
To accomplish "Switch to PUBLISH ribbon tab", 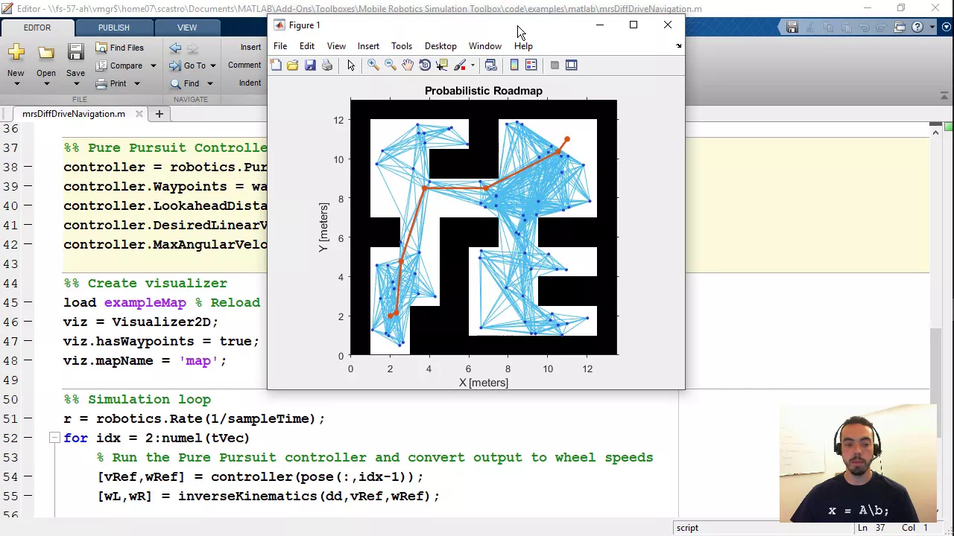I will point(113,28).
